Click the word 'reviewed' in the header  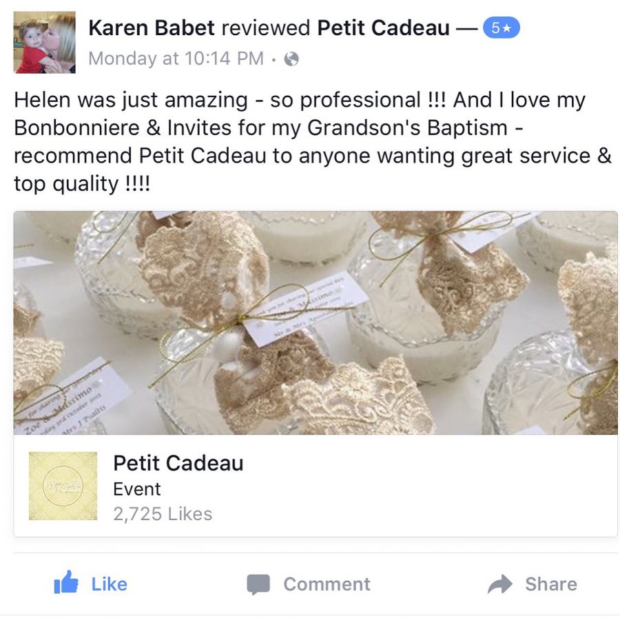point(266,28)
